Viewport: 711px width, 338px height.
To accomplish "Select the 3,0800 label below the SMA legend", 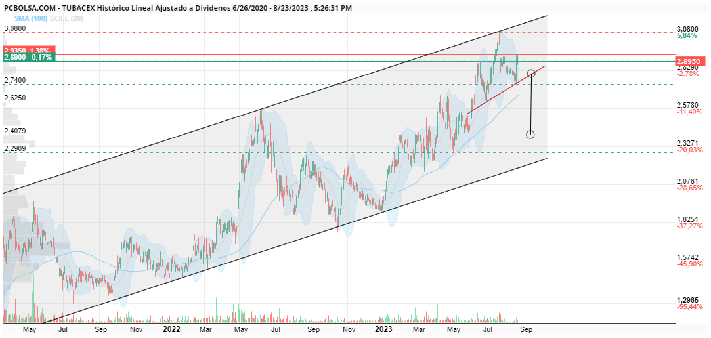I will (x=15, y=28).
